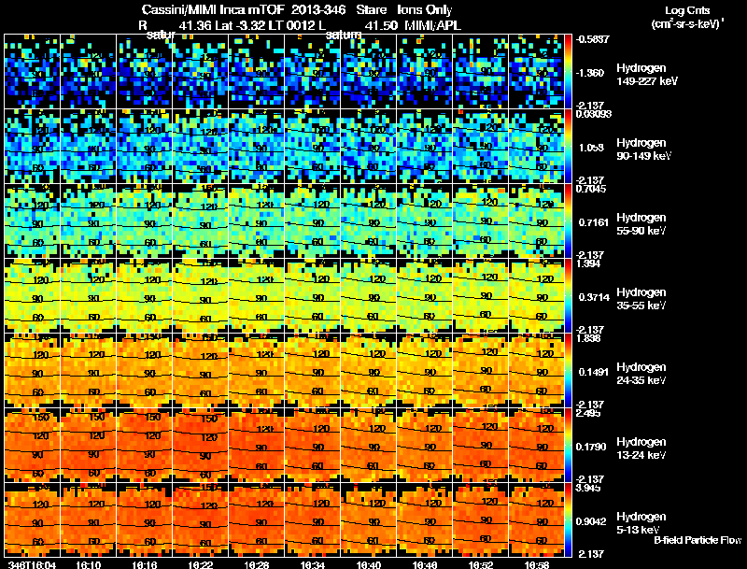
Task: Click the "16:58" time axis label
Action: [537, 564]
